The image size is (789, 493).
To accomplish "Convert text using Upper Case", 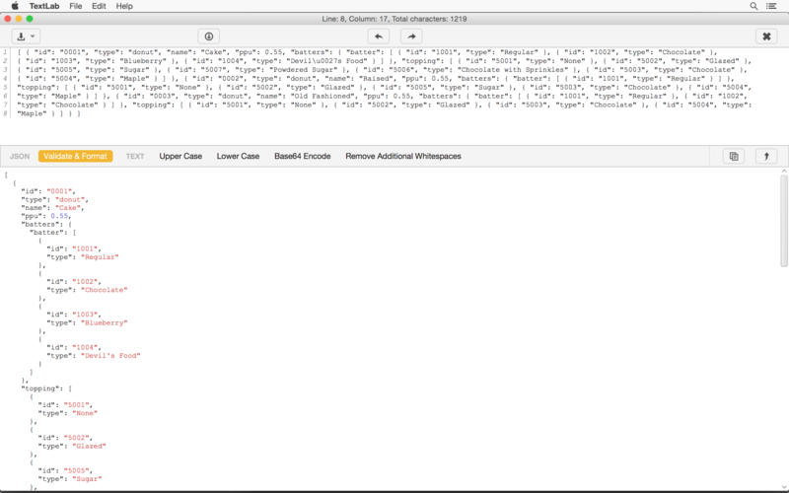I will tap(180, 156).
